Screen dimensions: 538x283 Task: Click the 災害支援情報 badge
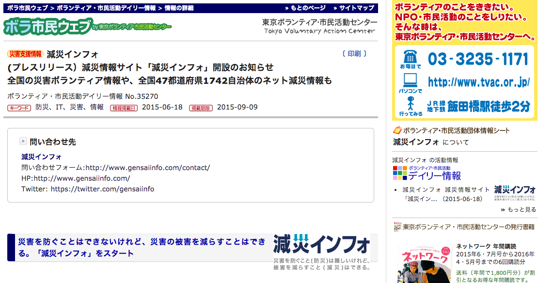[x=25, y=54]
